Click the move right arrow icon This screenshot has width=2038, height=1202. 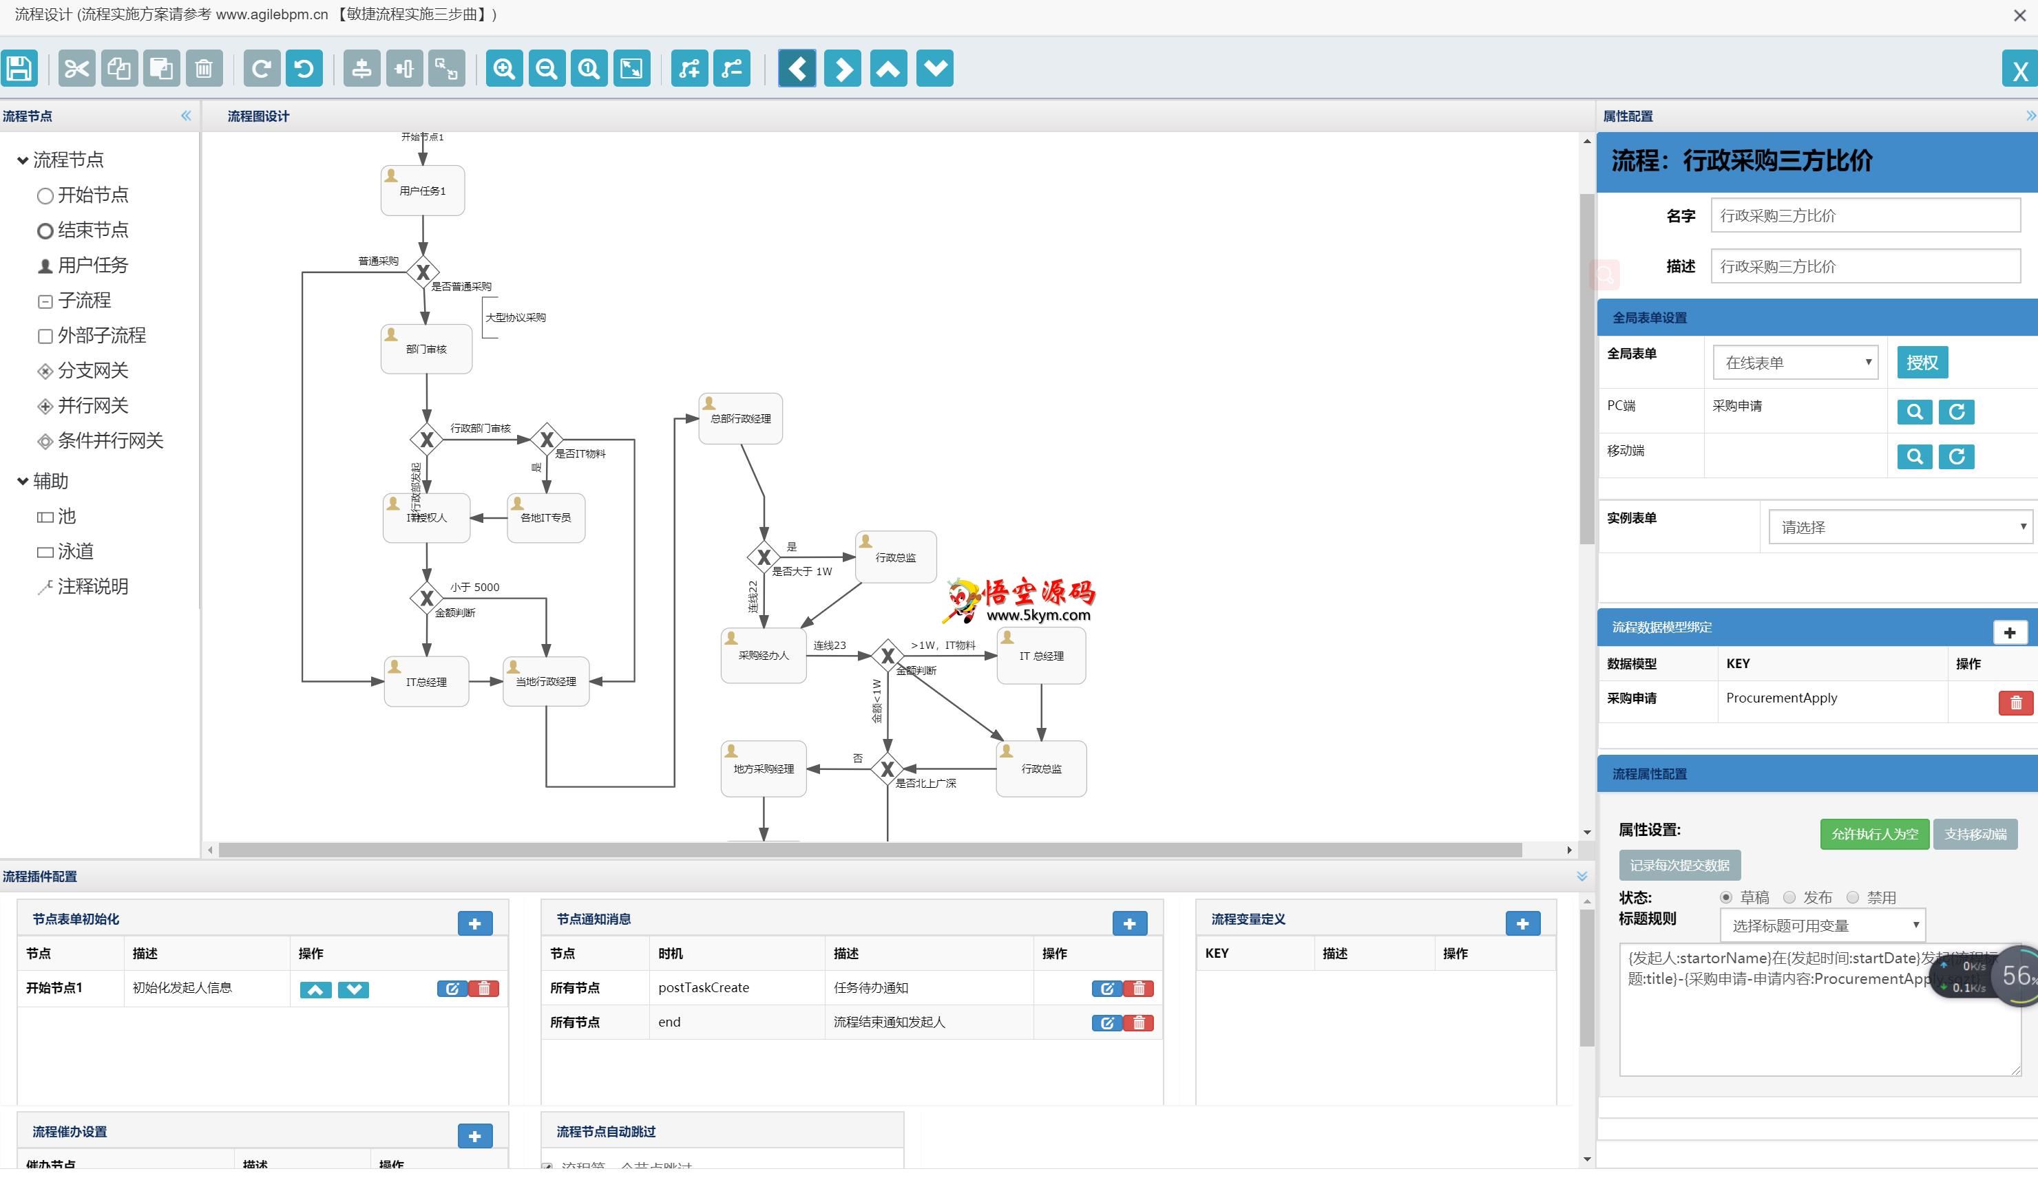coord(843,68)
